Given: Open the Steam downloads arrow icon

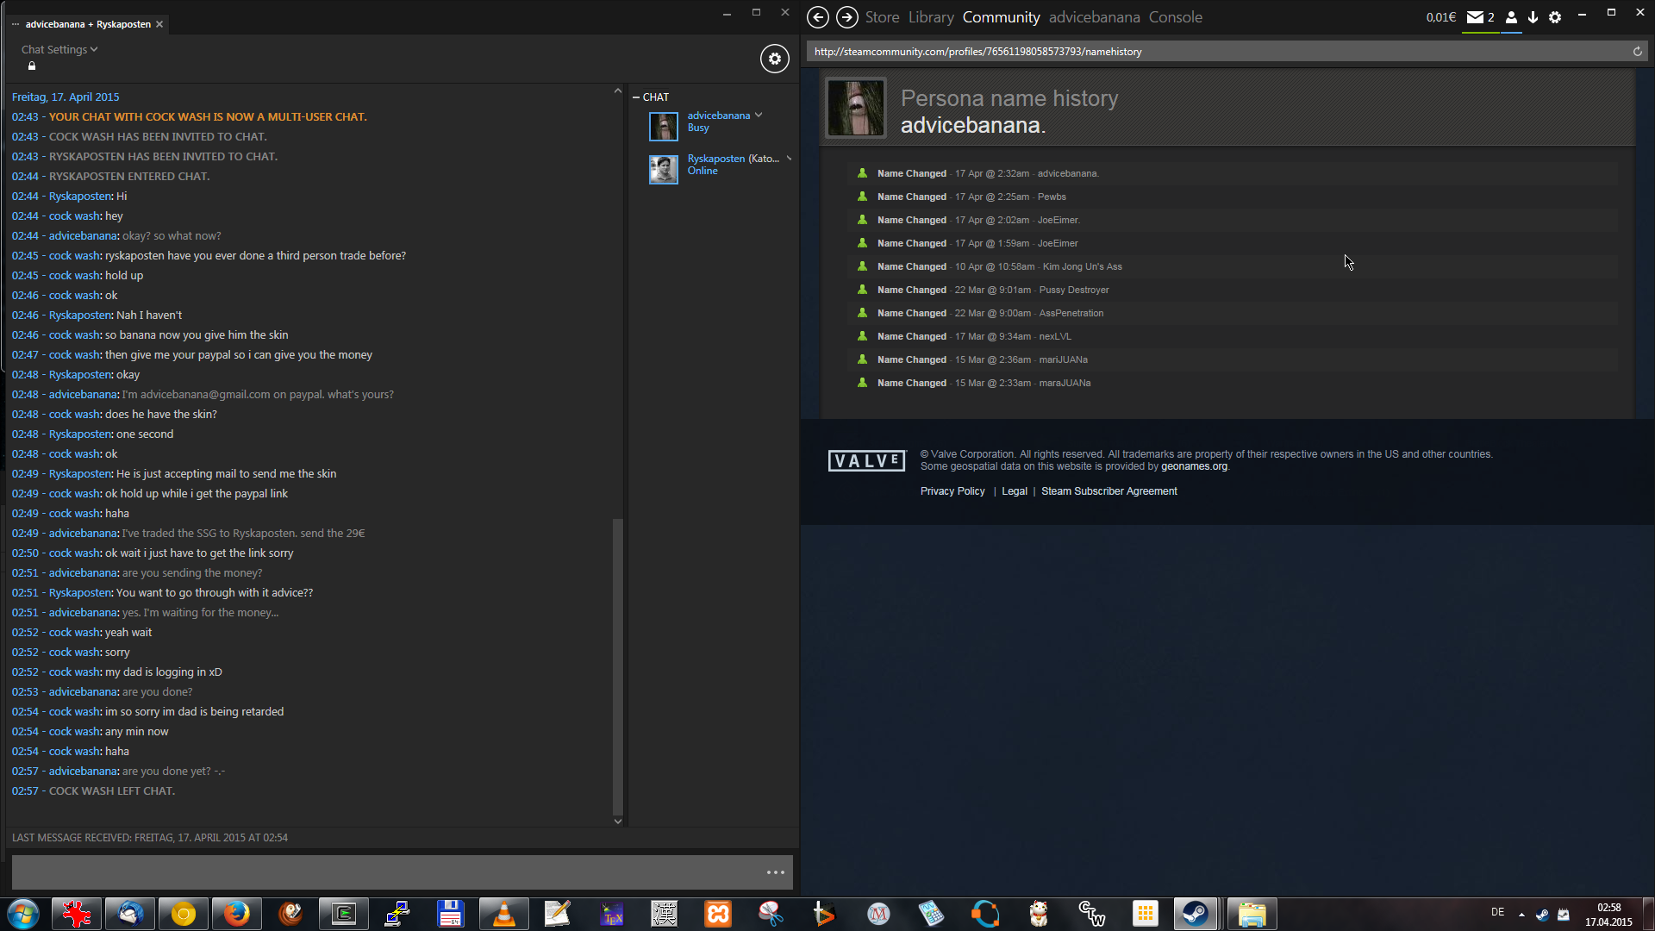Looking at the screenshot, I should pos(1533,17).
